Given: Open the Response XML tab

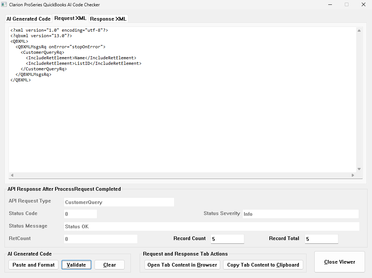Looking at the screenshot, I should (x=108, y=19).
